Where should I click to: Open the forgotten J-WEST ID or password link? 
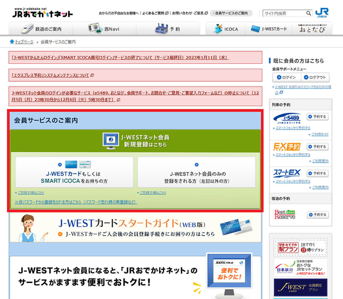[303, 89]
